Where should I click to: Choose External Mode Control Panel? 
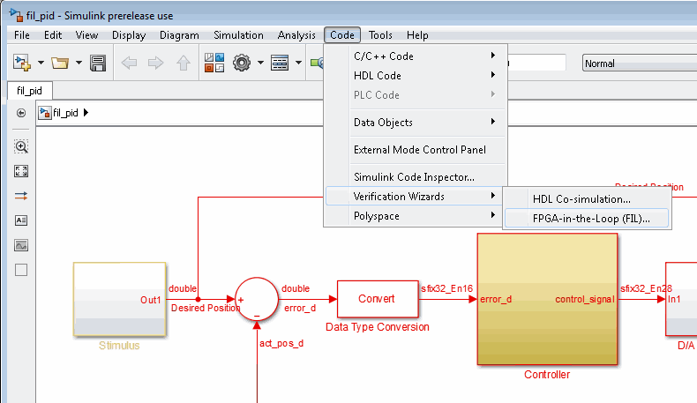pyautogui.click(x=416, y=150)
